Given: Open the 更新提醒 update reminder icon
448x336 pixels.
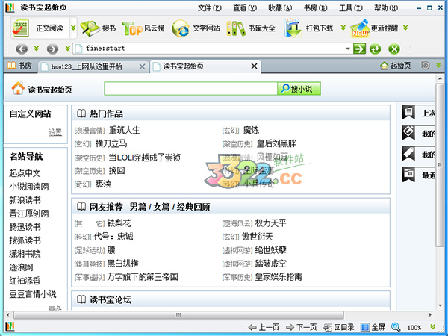Looking at the screenshot, I should point(360,28).
